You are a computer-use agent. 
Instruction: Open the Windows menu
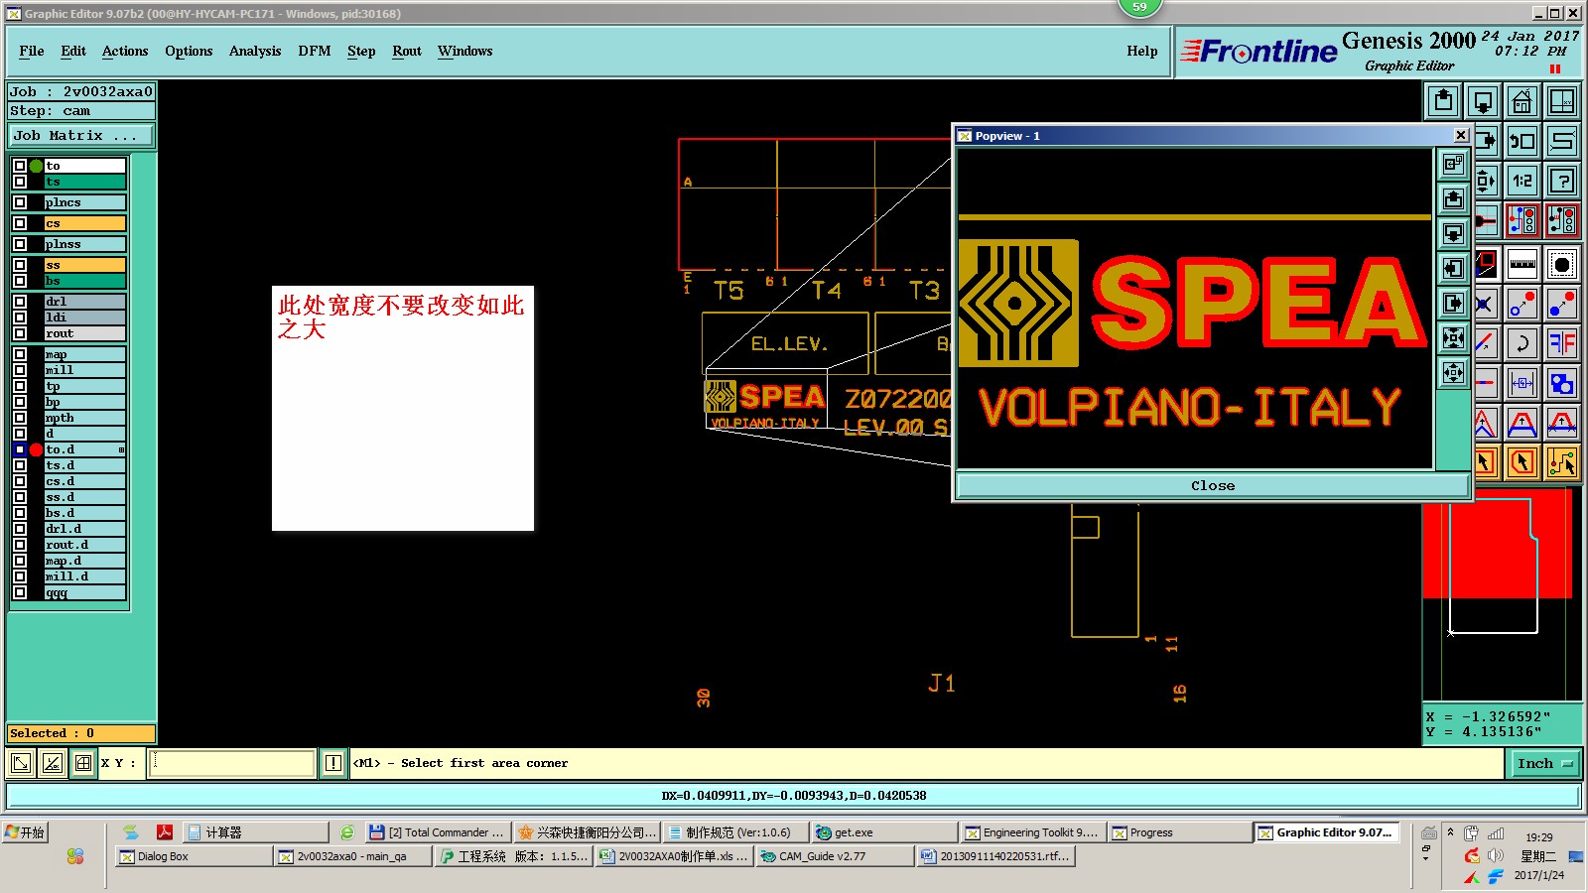pos(465,52)
